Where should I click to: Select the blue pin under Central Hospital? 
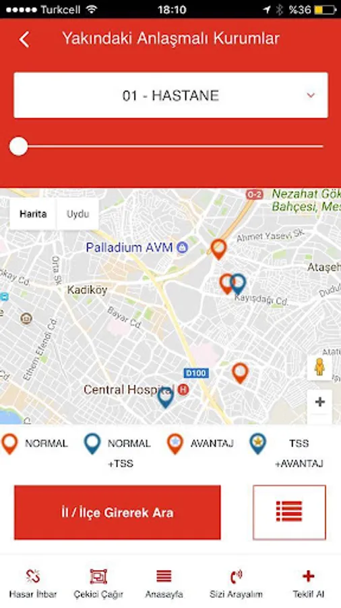pos(166,397)
